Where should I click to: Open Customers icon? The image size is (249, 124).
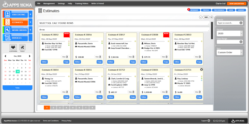(x=13, y=47)
